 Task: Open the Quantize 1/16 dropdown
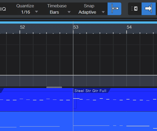click(x=36, y=12)
